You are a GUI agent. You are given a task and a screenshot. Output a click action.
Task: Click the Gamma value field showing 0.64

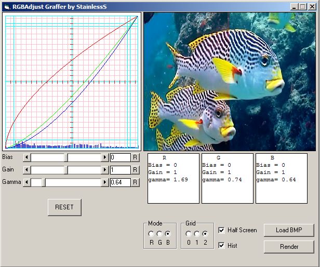click(121, 182)
